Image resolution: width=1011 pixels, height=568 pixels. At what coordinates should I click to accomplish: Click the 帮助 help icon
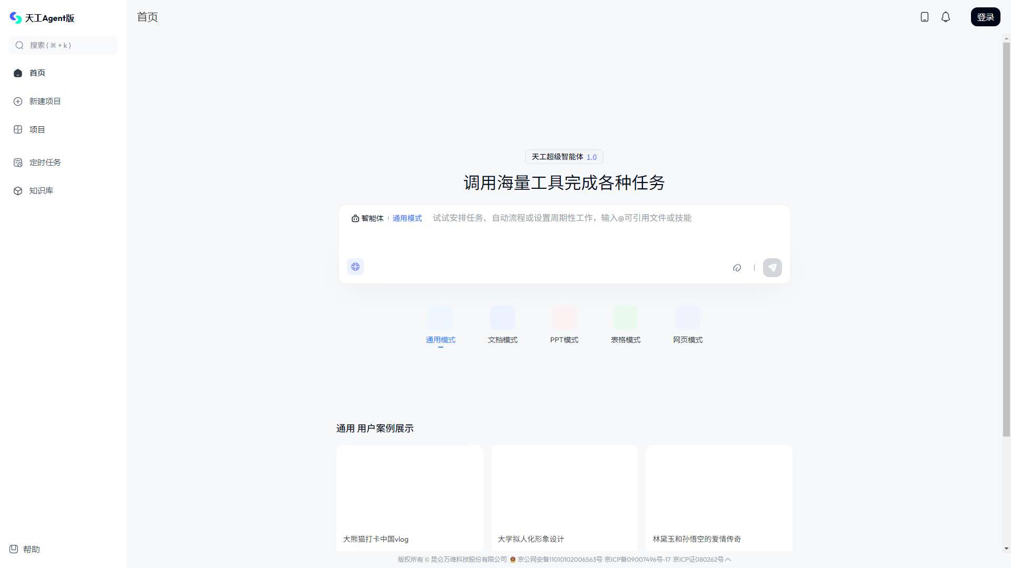[x=14, y=549]
